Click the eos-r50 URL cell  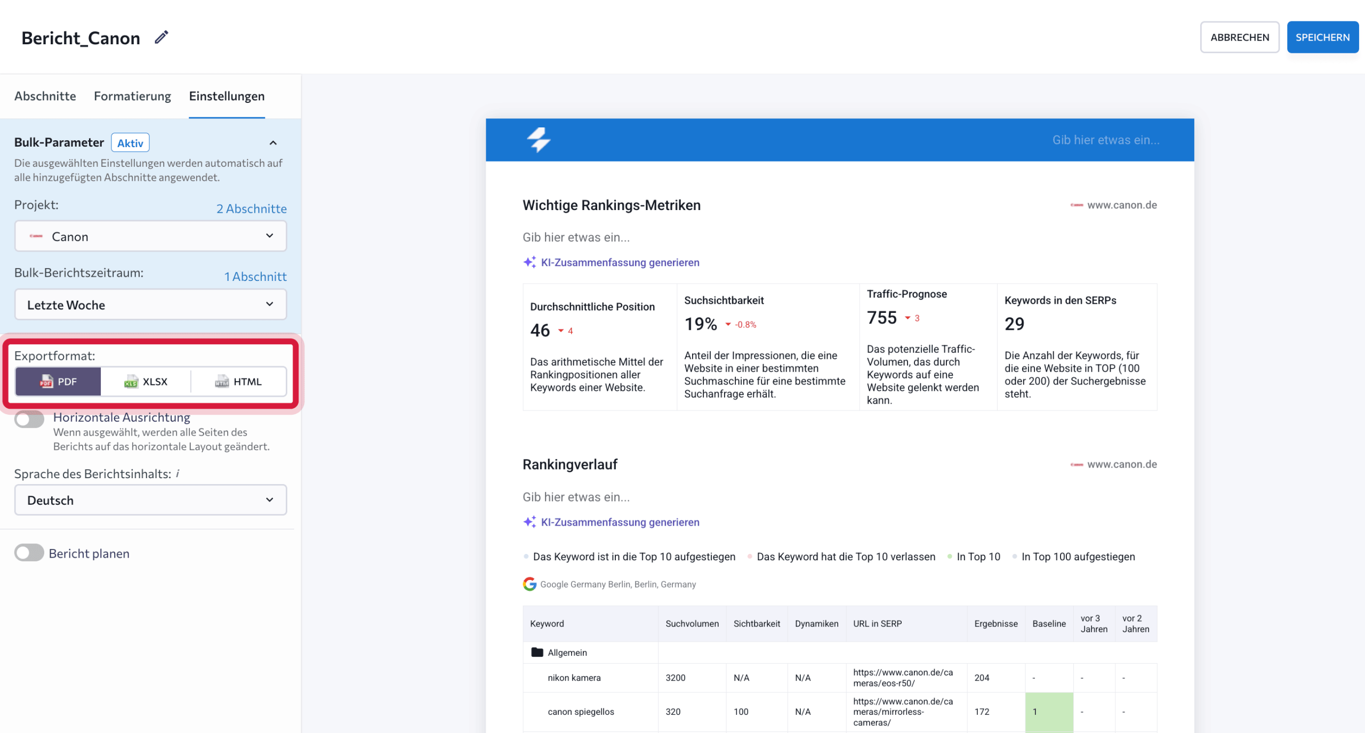click(x=906, y=678)
